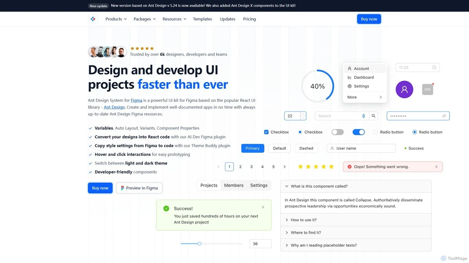The height and width of the screenshot is (263, 469).
Task: Turn off the blue on switch
Action: click(x=359, y=132)
